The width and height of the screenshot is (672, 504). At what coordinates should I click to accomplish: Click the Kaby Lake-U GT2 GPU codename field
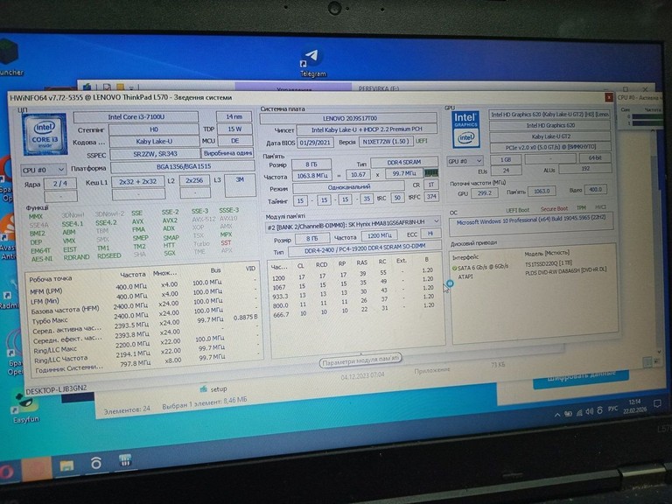pos(550,136)
